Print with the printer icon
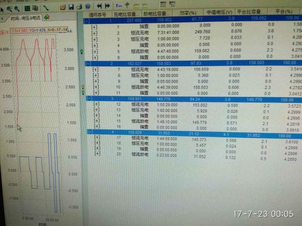 (x=79, y=7)
